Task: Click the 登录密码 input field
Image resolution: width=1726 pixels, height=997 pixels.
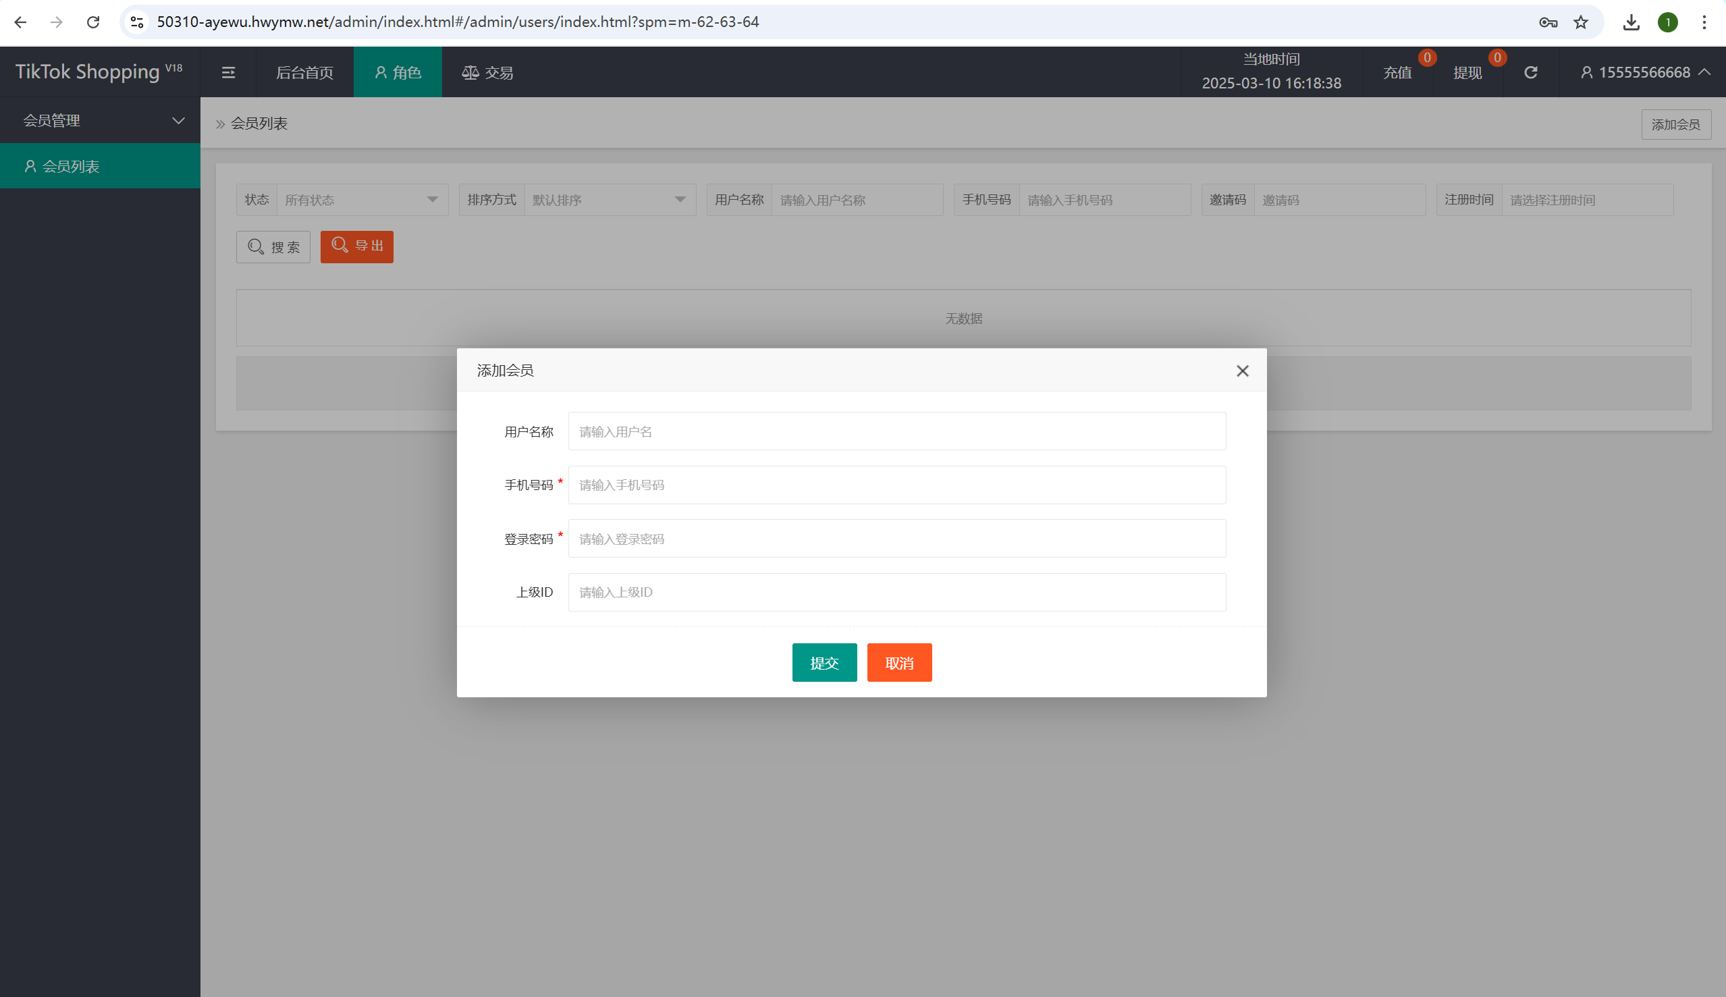Action: [x=896, y=538]
